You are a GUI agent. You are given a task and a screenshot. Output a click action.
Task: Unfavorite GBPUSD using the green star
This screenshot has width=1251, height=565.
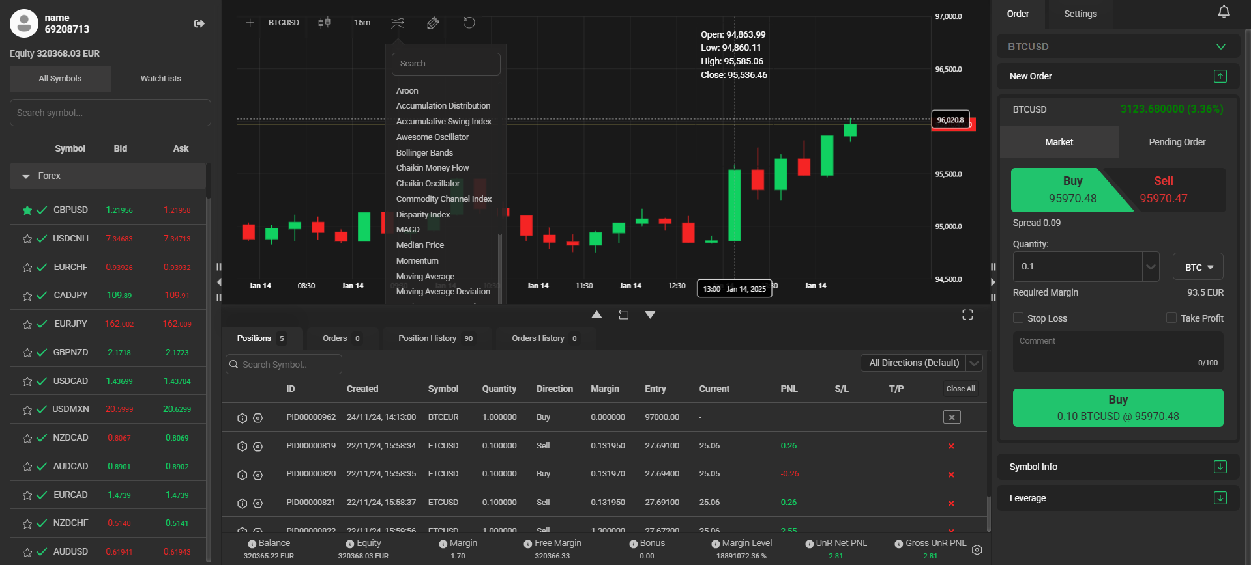[x=27, y=210]
